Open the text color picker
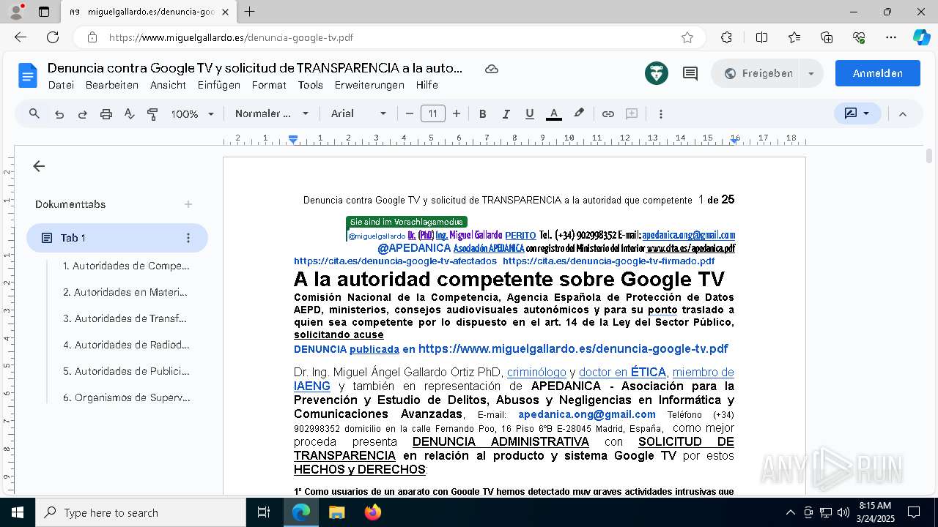This screenshot has width=938, height=527. coord(554,114)
